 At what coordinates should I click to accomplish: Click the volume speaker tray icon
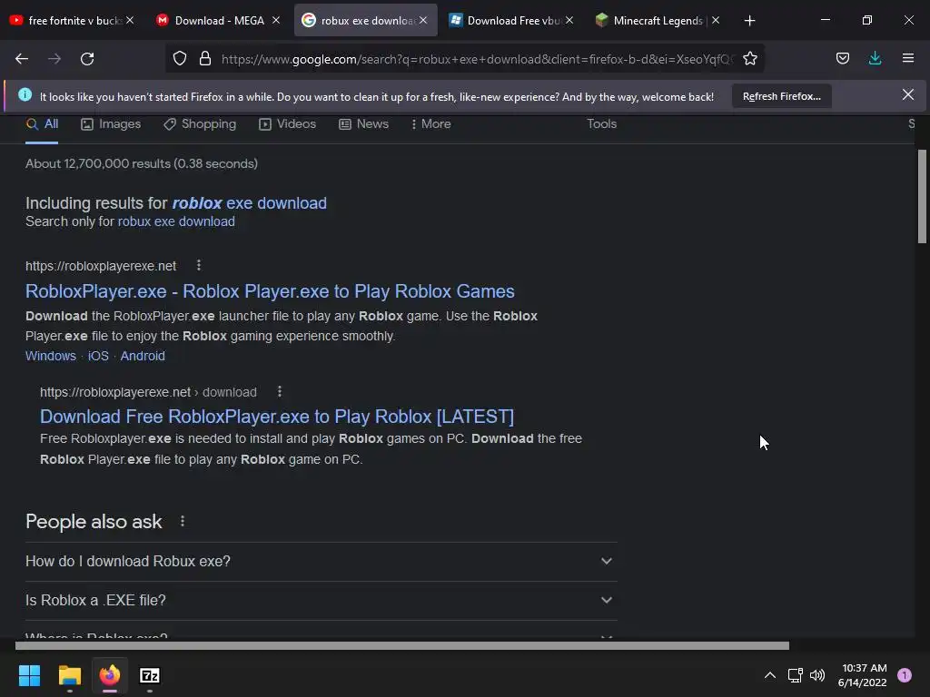point(817,675)
